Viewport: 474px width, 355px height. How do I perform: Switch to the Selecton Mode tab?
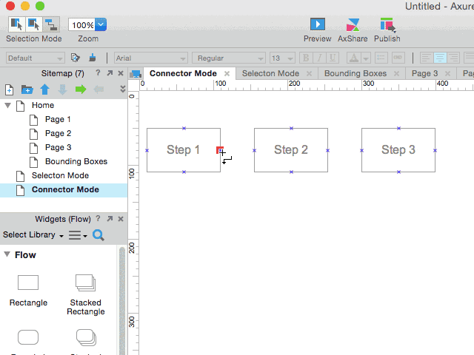coord(270,73)
